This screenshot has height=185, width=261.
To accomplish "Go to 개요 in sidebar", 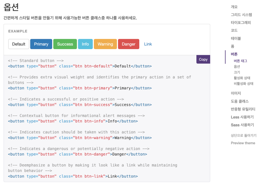I will click(x=234, y=7).
